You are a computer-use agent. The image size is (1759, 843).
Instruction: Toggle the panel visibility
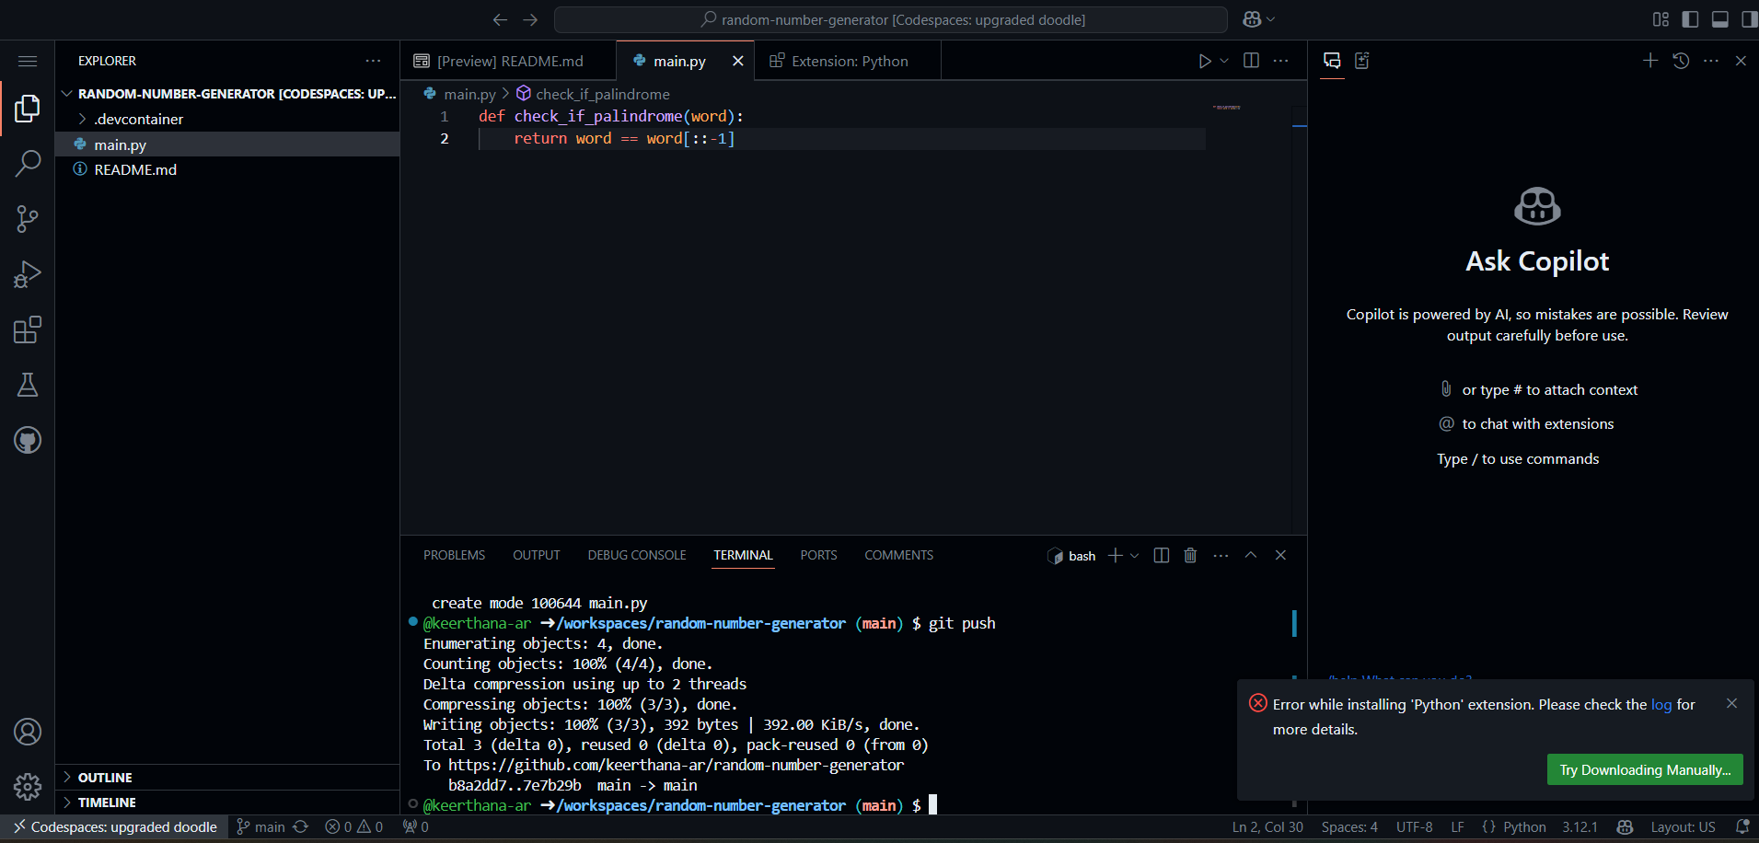(1720, 18)
